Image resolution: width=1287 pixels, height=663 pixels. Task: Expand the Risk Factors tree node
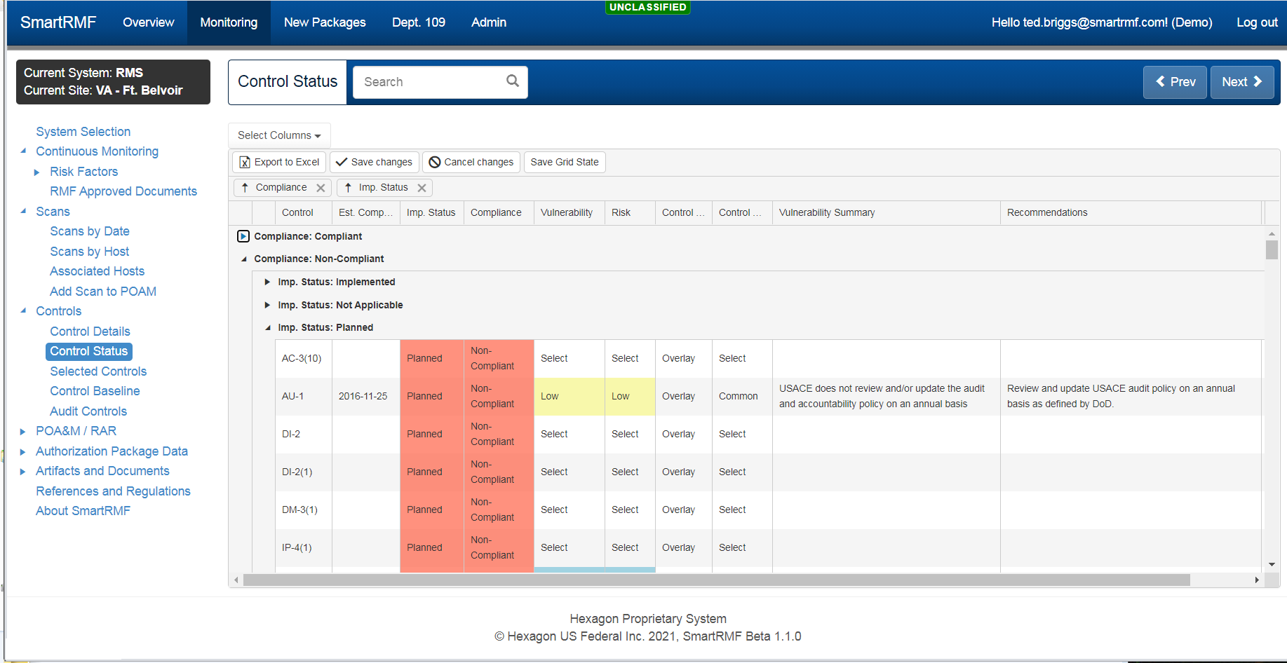37,172
